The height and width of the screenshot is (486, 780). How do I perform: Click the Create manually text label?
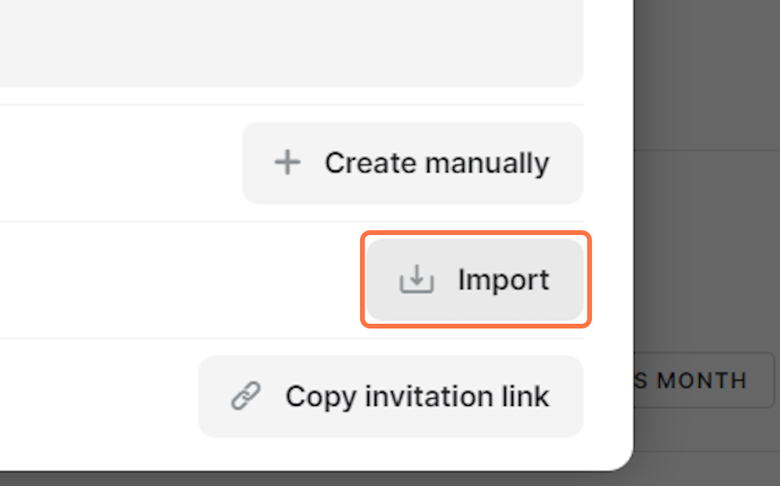437,163
